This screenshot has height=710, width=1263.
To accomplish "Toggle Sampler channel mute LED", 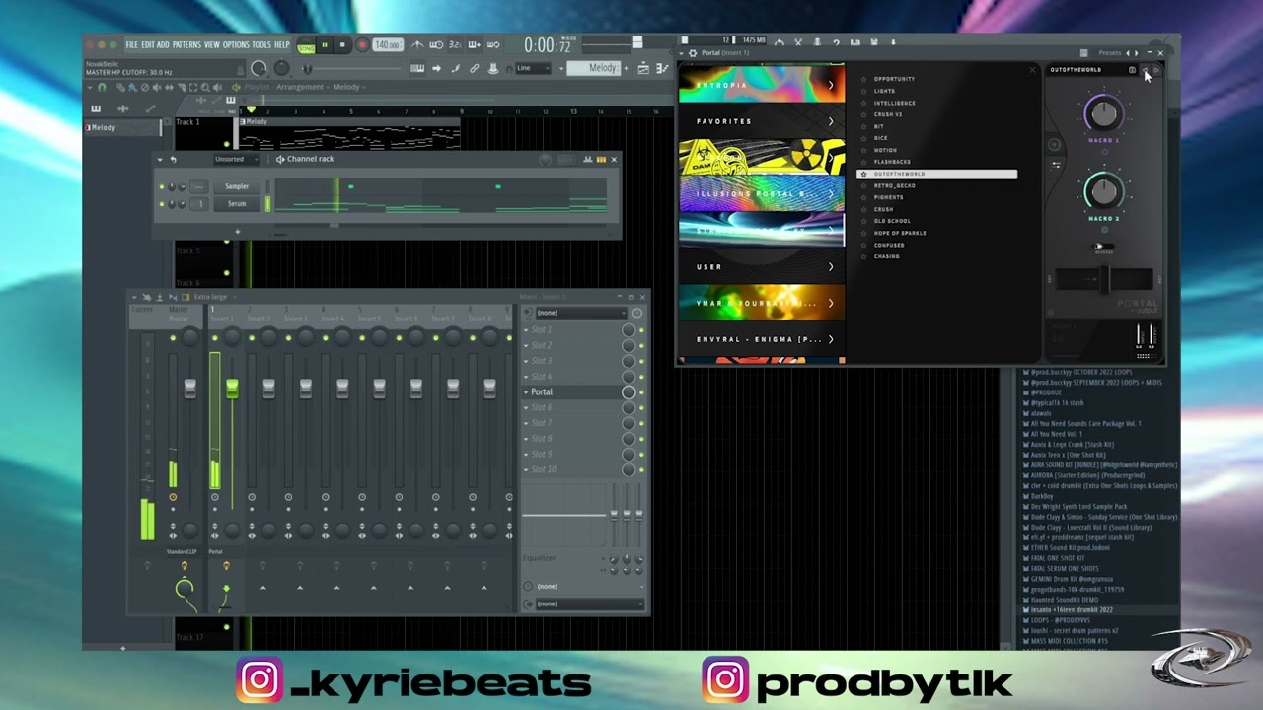I will tap(162, 186).
